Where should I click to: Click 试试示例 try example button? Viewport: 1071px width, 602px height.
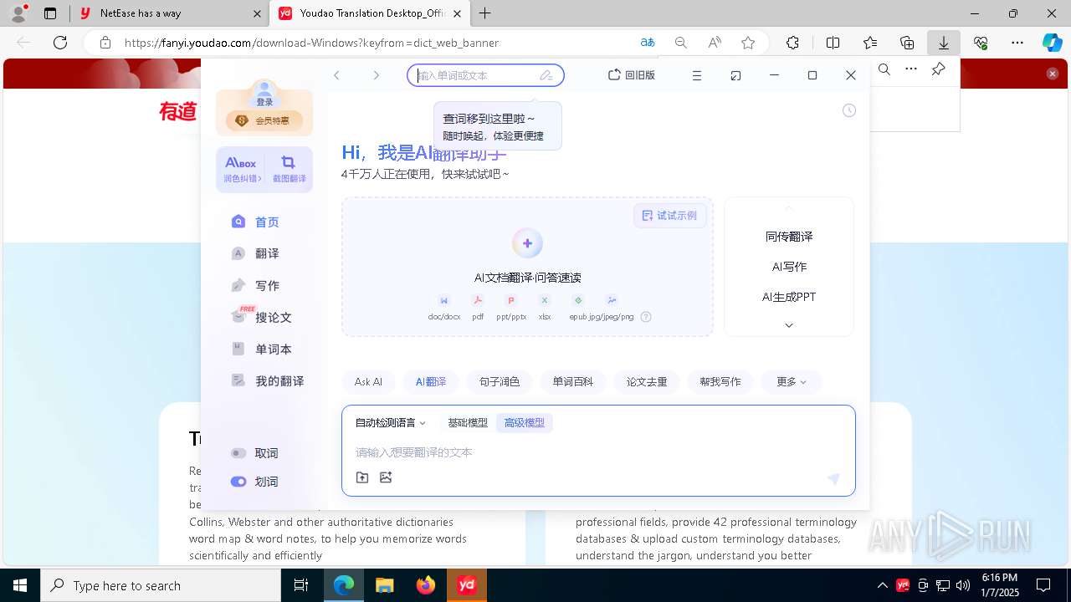(x=669, y=216)
